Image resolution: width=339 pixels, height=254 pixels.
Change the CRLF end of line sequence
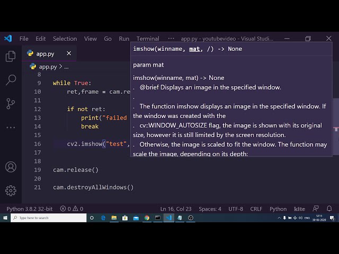point(256,209)
